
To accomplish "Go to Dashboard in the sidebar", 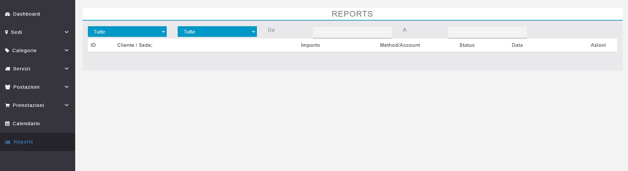I will click(26, 14).
